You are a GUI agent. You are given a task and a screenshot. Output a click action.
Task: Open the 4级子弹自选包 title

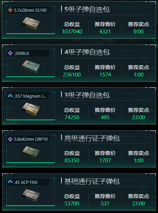pos(87,52)
